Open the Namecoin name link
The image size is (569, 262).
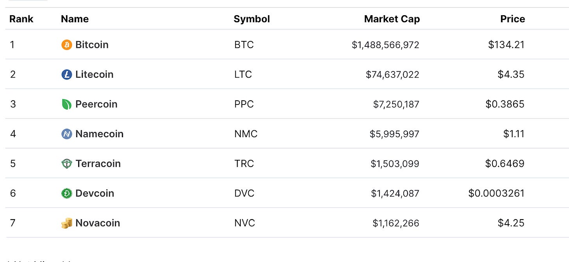[x=99, y=134]
